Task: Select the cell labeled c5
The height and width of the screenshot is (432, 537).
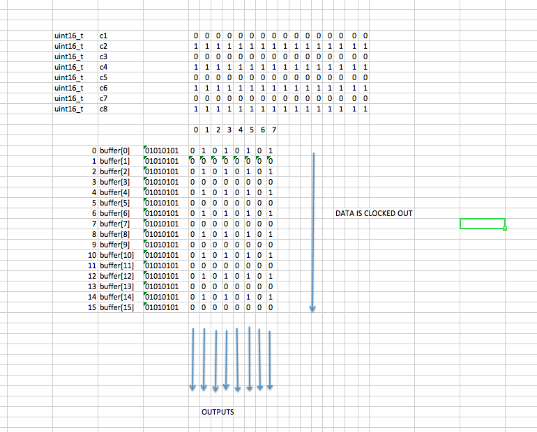Action: click(121, 77)
